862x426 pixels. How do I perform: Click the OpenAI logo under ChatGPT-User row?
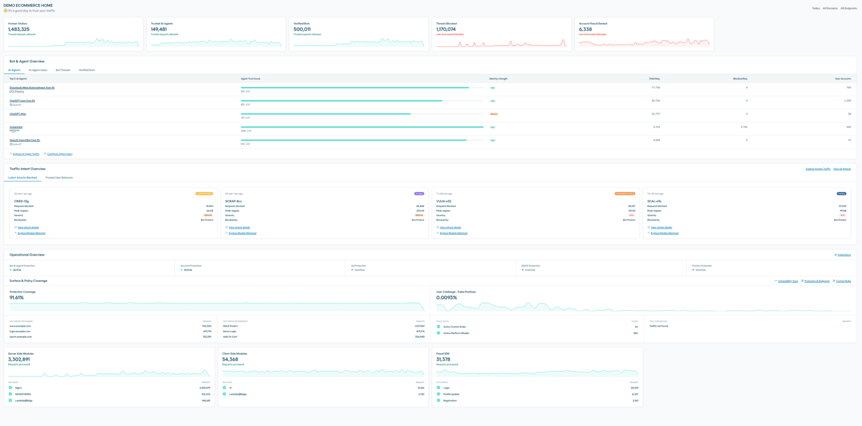[x=16, y=105]
